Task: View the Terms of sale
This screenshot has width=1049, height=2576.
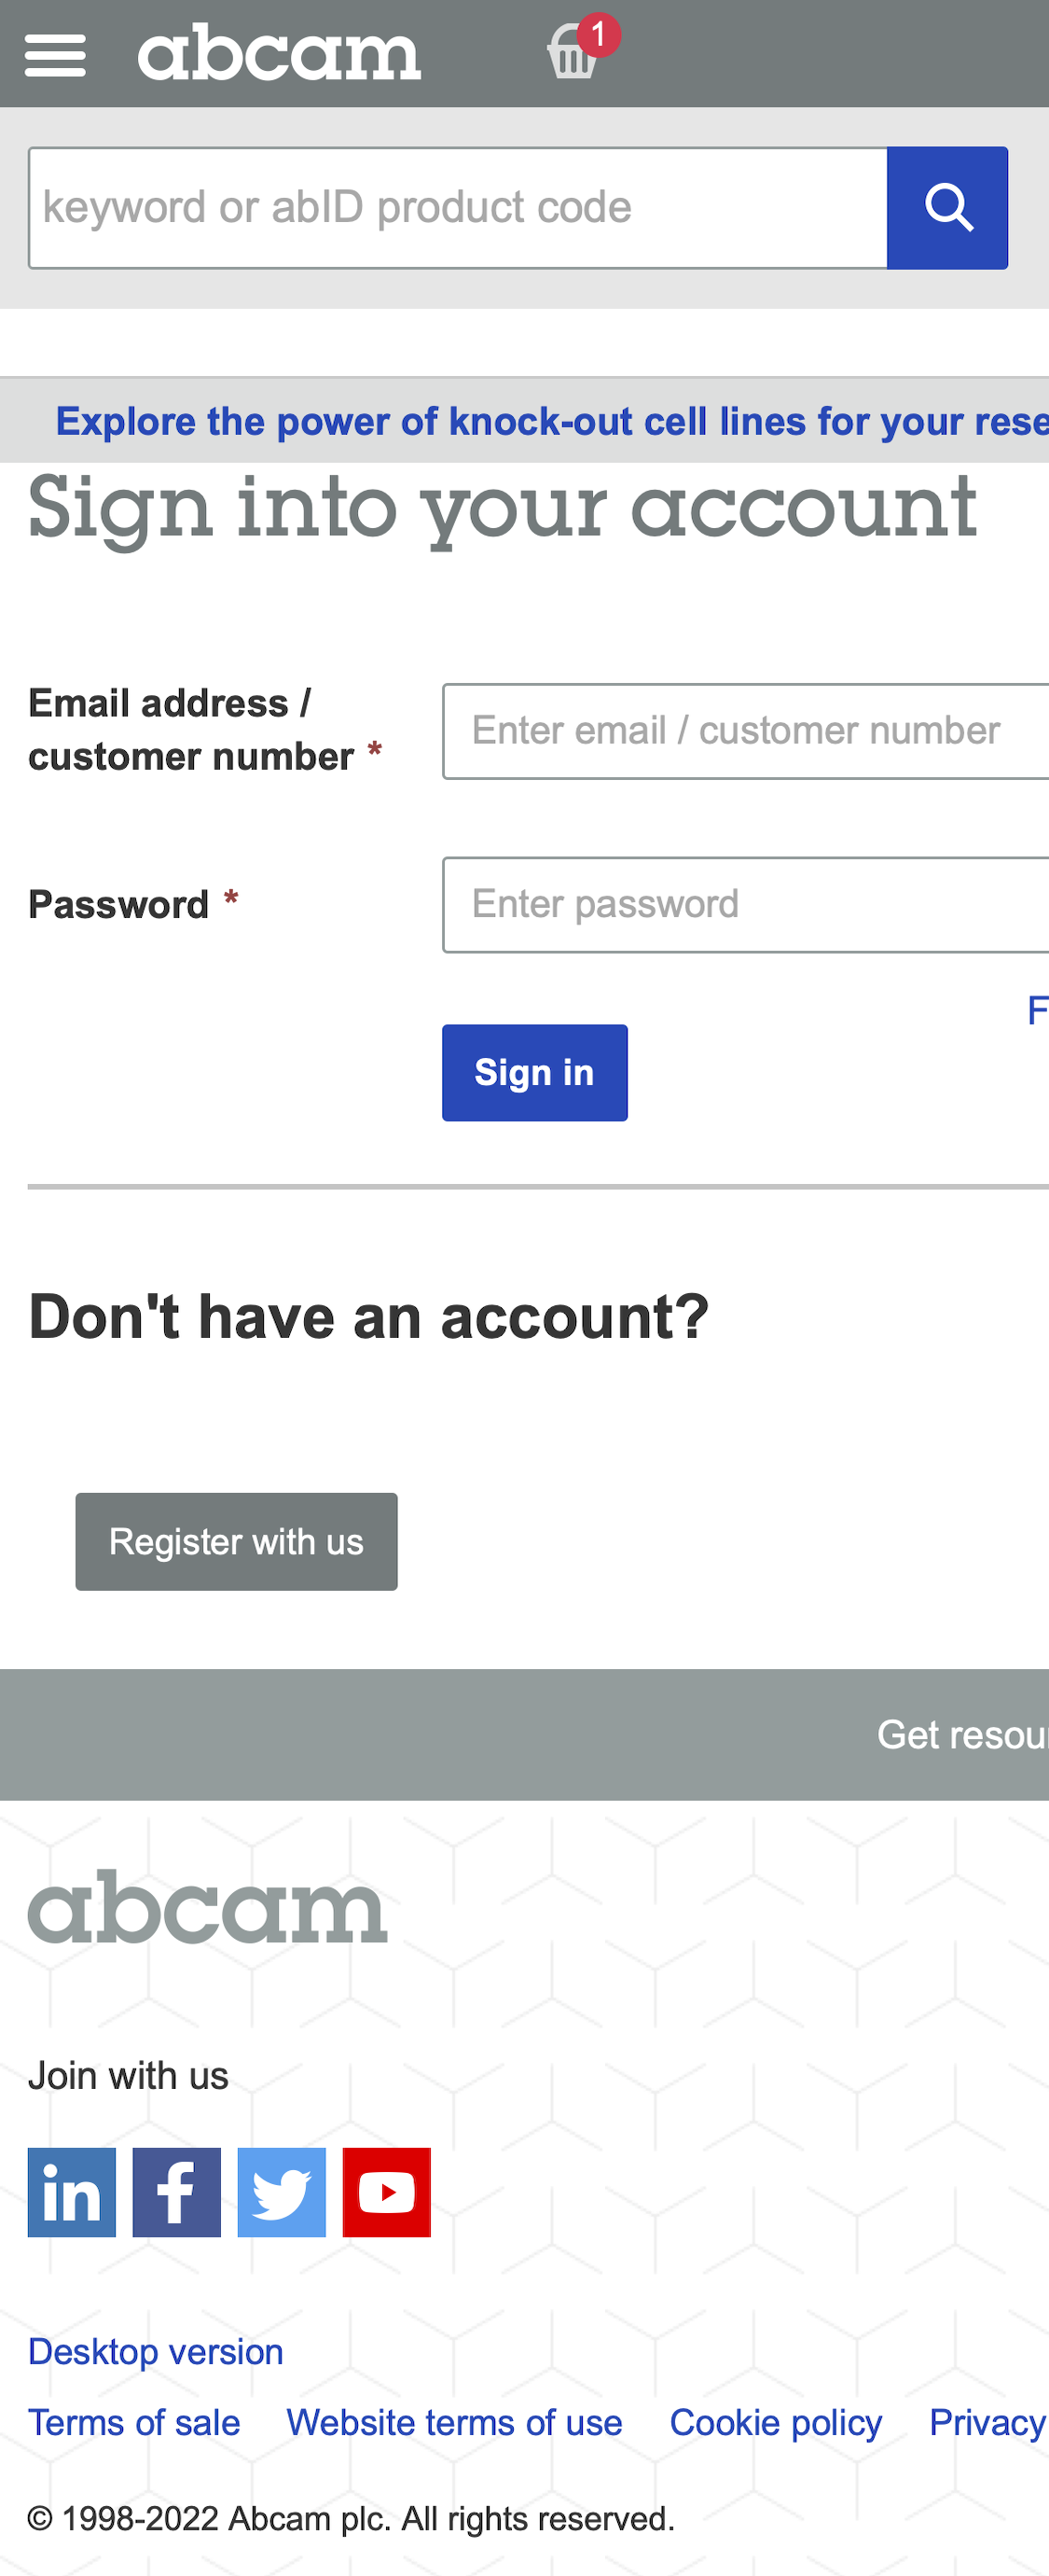Action: tap(132, 2422)
